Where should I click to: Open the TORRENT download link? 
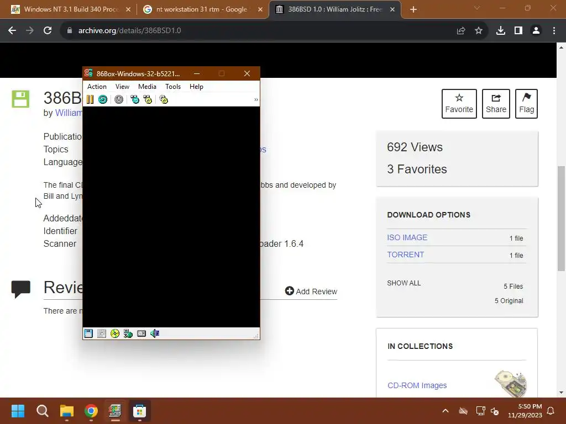405,255
